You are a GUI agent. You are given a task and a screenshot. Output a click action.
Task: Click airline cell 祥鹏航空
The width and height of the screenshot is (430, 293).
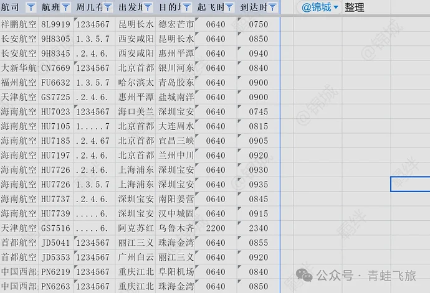(19, 24)
